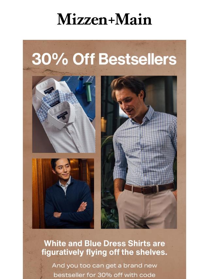
Task: Select the word Bestsellers in the headline
Action: (x=137, y=59)
